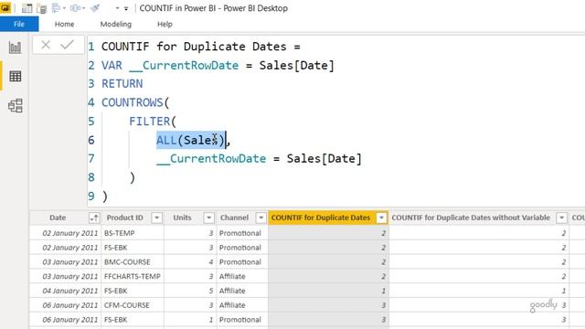Switch to the Modeling ribbon tab
This screenshot has width=585, height=329.
coord(116,25)
